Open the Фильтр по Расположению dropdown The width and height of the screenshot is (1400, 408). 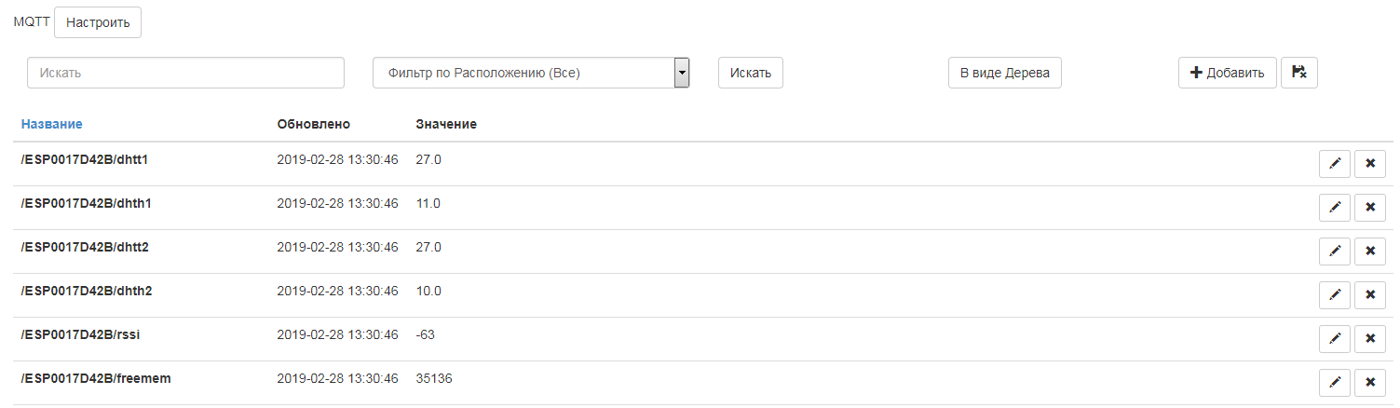click(x=530, y=73)
